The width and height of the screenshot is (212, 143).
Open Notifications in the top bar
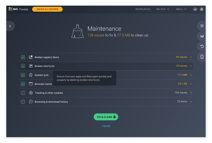143,9
